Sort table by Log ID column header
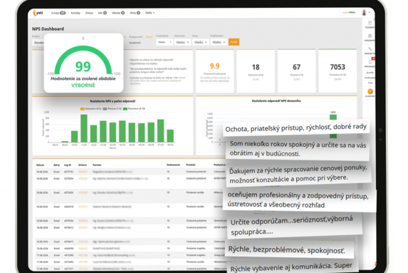The image size is (408, 273). point(68,165)
